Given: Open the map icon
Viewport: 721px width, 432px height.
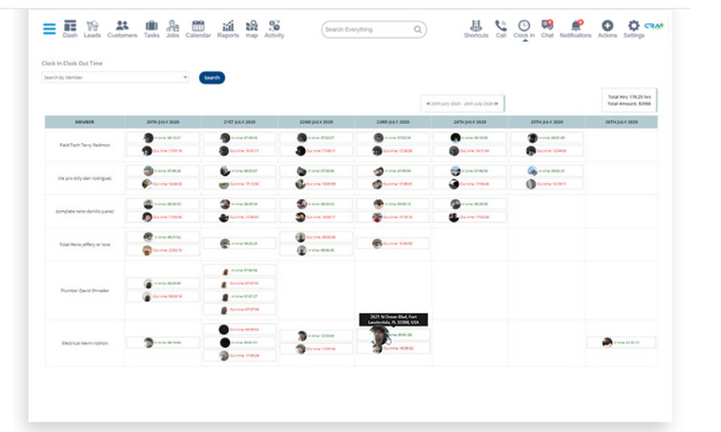Looking at the screenshot, I should click(252, 27).
